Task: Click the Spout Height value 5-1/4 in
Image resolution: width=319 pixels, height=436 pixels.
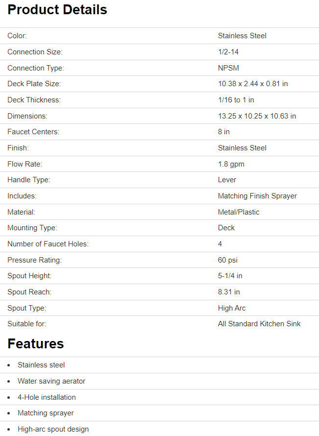Action: (230, 276)
